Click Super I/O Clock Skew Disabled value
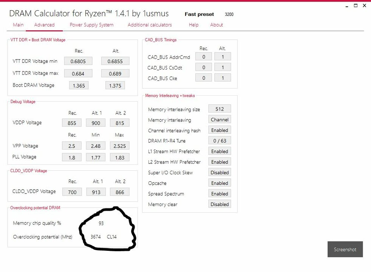Image resolution: width=371 pixels, height=272 pixels. 220,172
